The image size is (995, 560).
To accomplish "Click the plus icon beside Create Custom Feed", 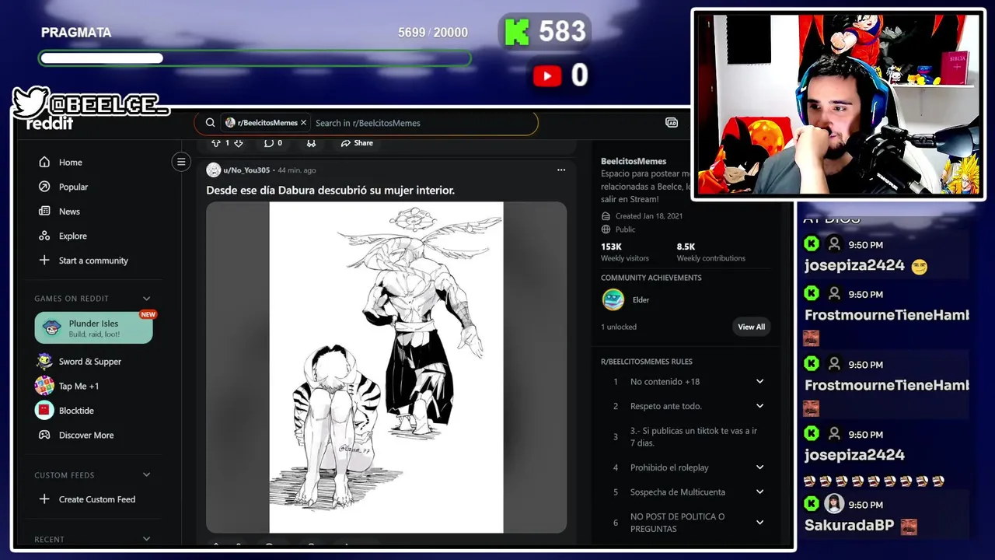I will pos(44,499).
